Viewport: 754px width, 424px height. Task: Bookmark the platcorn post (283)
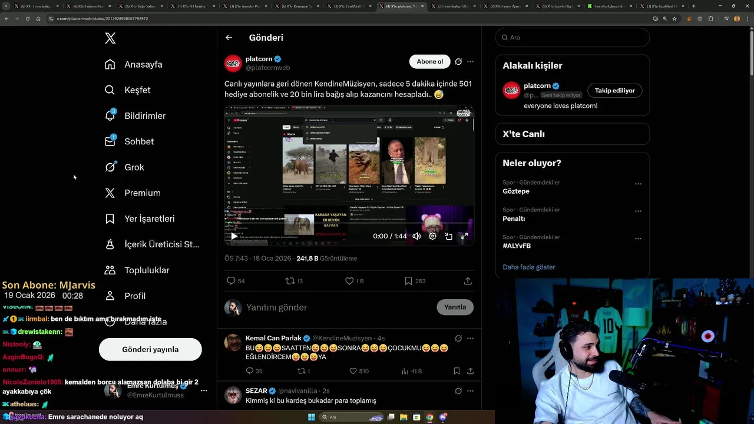tap(415, 281)
